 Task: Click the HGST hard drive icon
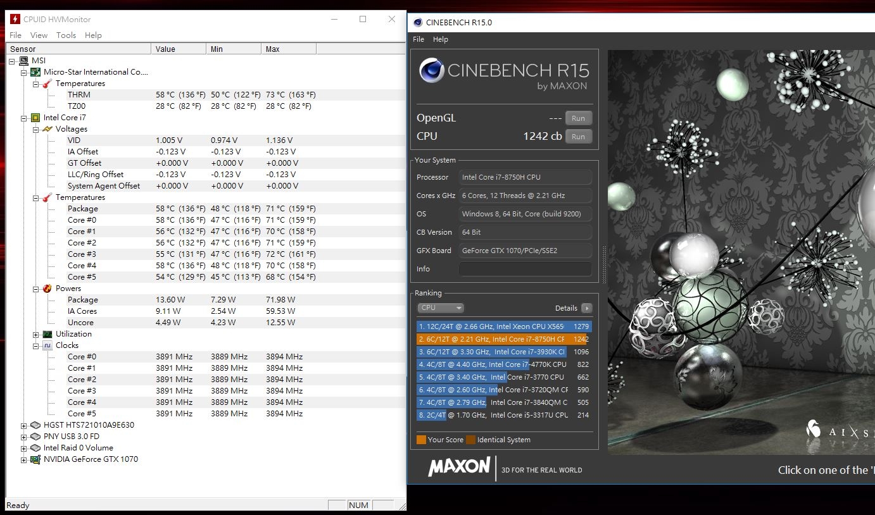[35, 425]
